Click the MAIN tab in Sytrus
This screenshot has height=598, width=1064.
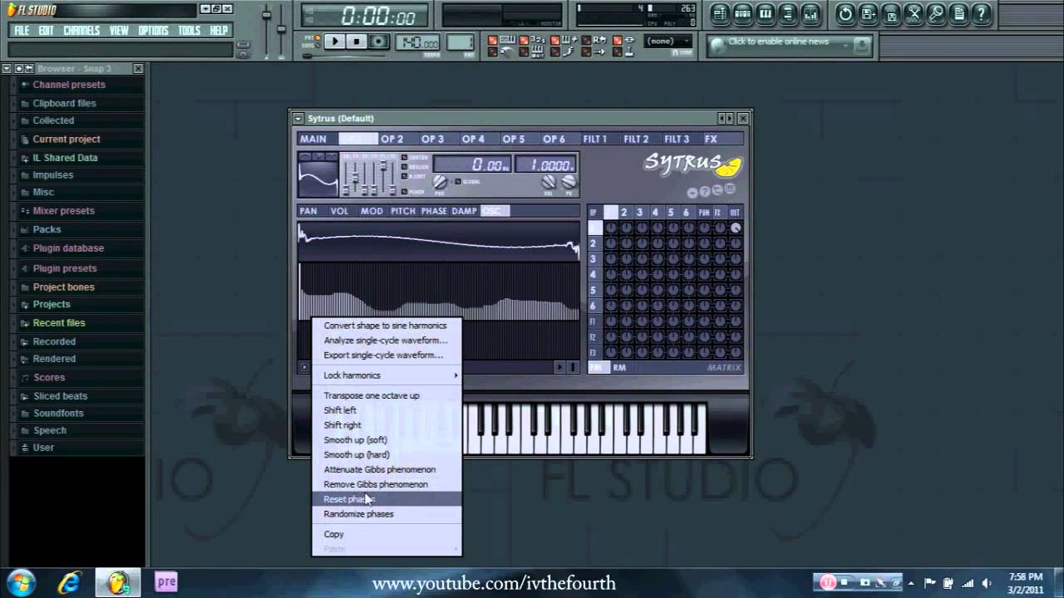(313, 139)
